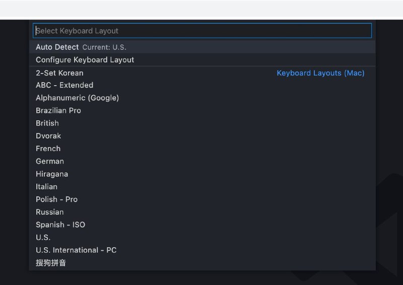
Task: Select British keyboard layout
Action: (x=47, y=123)
